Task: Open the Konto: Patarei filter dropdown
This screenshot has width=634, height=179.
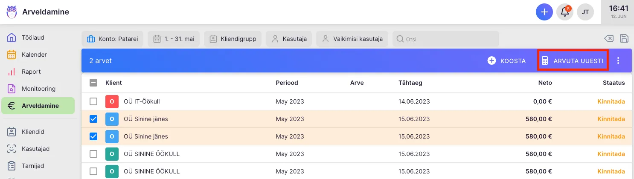Action: pyautogui.click(x=112, y=39)
